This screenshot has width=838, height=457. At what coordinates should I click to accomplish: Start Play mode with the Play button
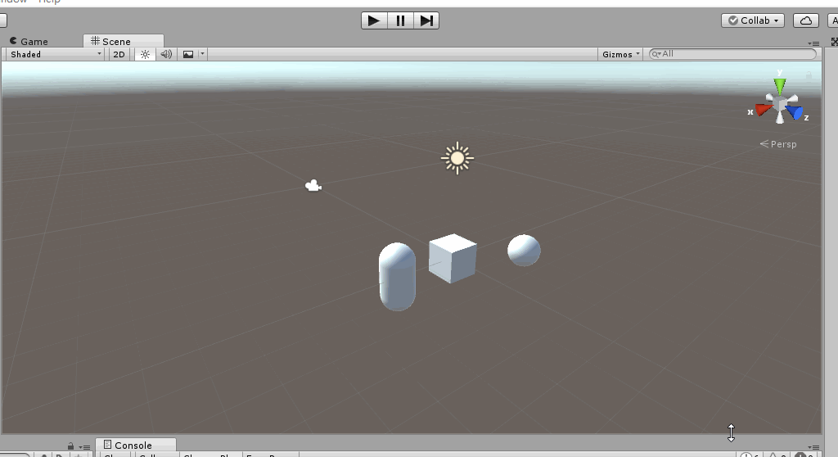[x=374, y=20]
